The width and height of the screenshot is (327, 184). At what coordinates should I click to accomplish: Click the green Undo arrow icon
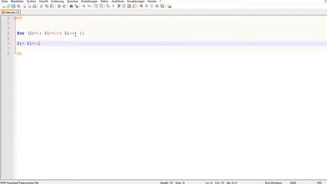[59, 6]
